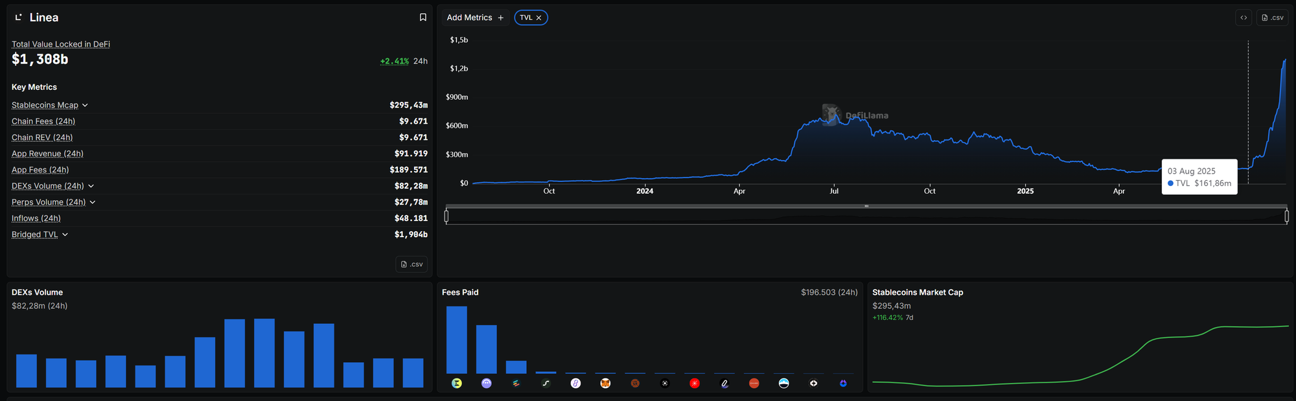
Task: Click the brown lion protocol icon
Action: [x=635, y=384]
